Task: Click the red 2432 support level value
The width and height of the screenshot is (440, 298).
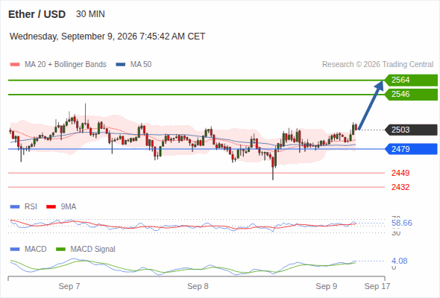Action: (400, 187)
